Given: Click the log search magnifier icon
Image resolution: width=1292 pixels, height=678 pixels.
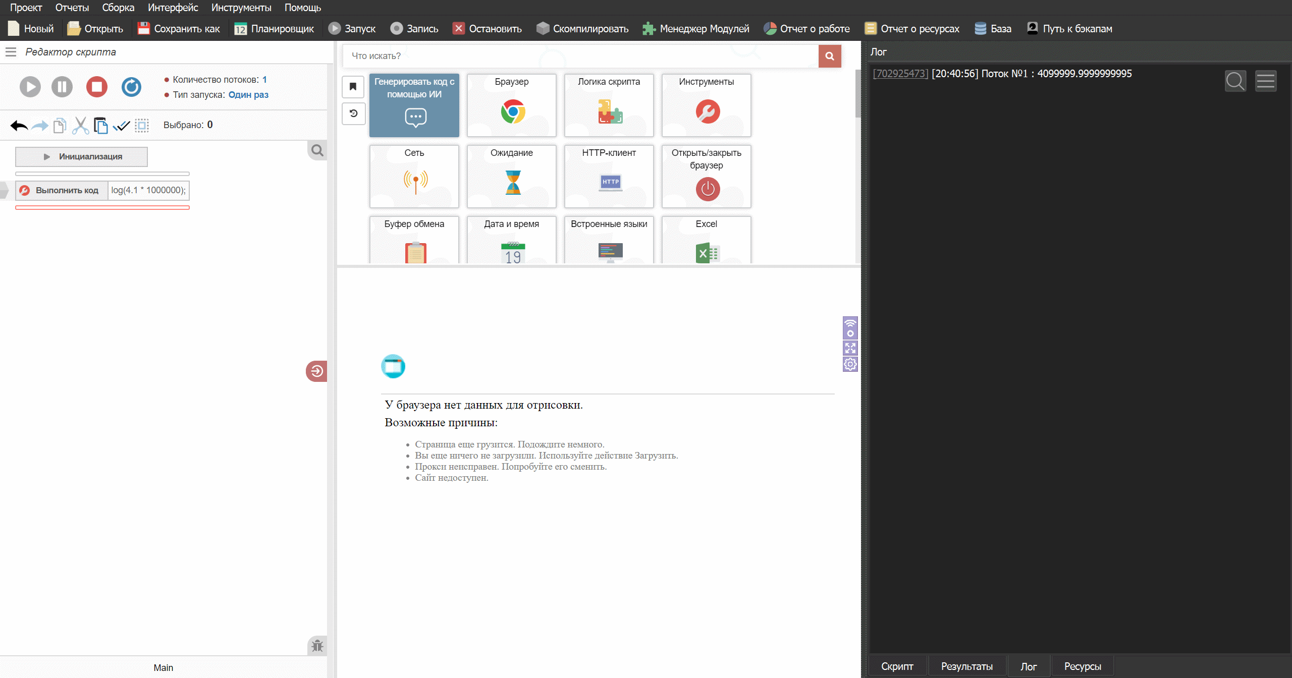Looking at the screenshot, I should 1235,81.
